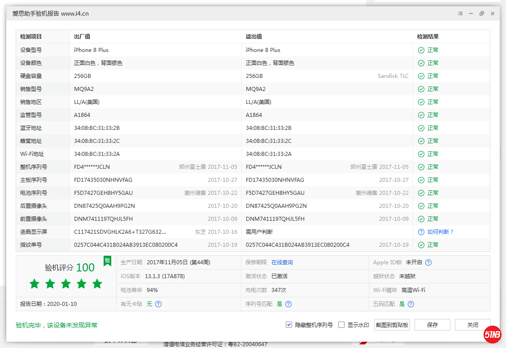The height and width of the screenshot is (348, 506).
Task: Click the question mark beside 五码匹配
Action: (x=411, y=304)
